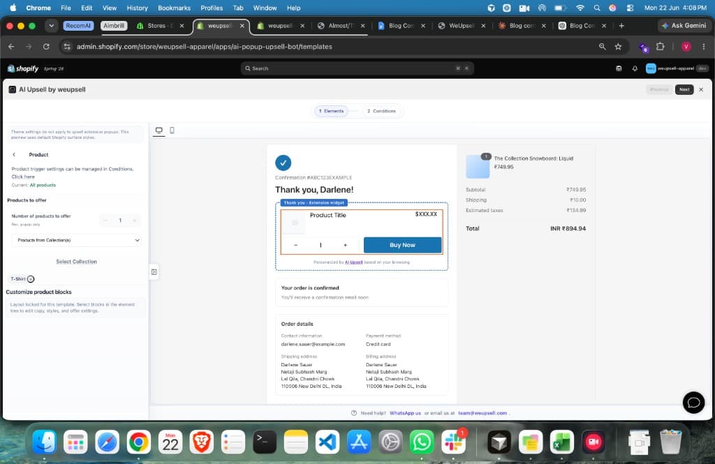Click the Previous button

(659, 90)
